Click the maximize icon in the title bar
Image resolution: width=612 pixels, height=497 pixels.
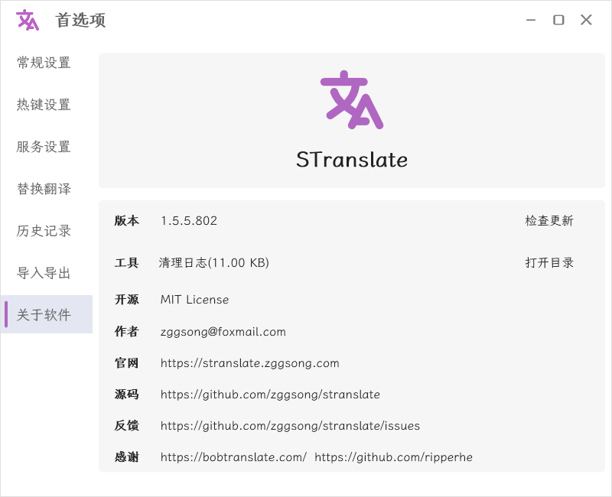tap(558, 20)
